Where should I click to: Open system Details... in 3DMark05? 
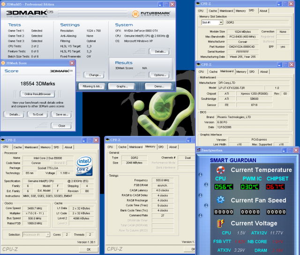(160, 52)
